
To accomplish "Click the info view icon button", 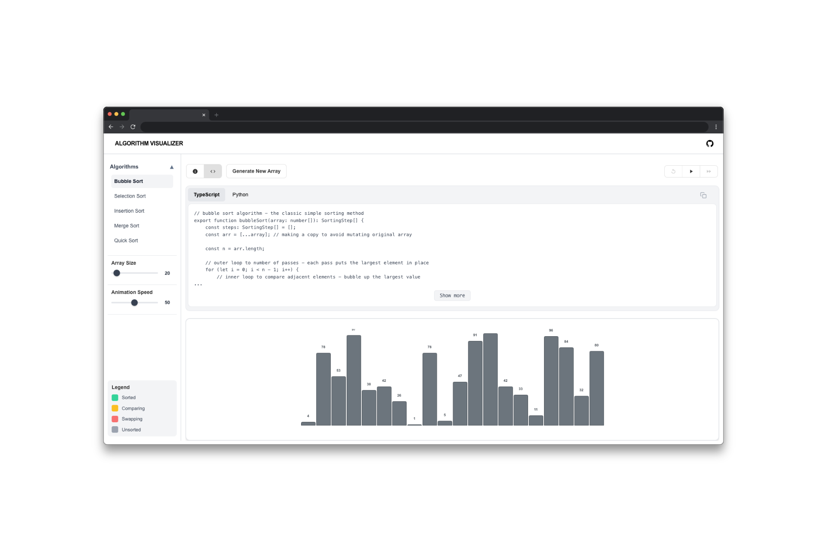I will tap(195, 171).
